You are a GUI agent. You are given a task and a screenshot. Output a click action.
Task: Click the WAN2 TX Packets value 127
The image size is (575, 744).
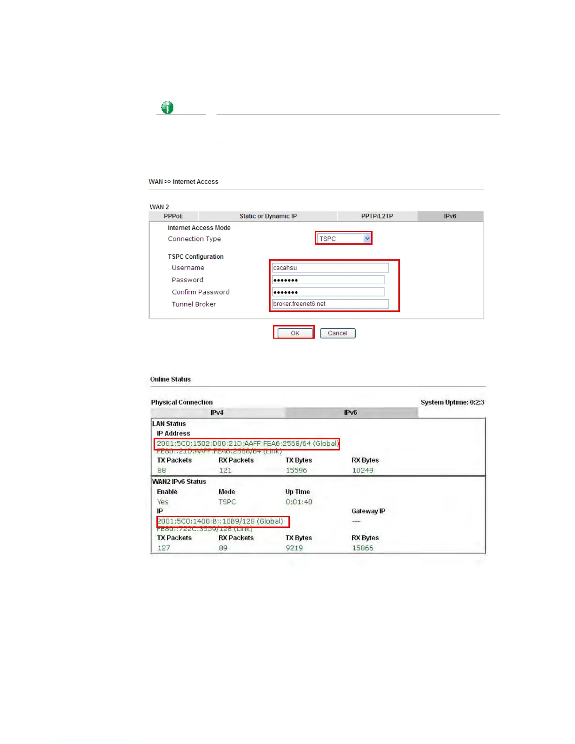(164, 548)
